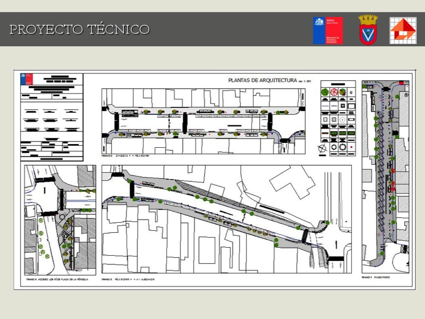Click the caption below the top street plan
425x319 pixels.
tap(125, 156)
